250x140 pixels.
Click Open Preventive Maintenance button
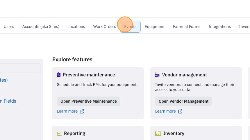89,101
